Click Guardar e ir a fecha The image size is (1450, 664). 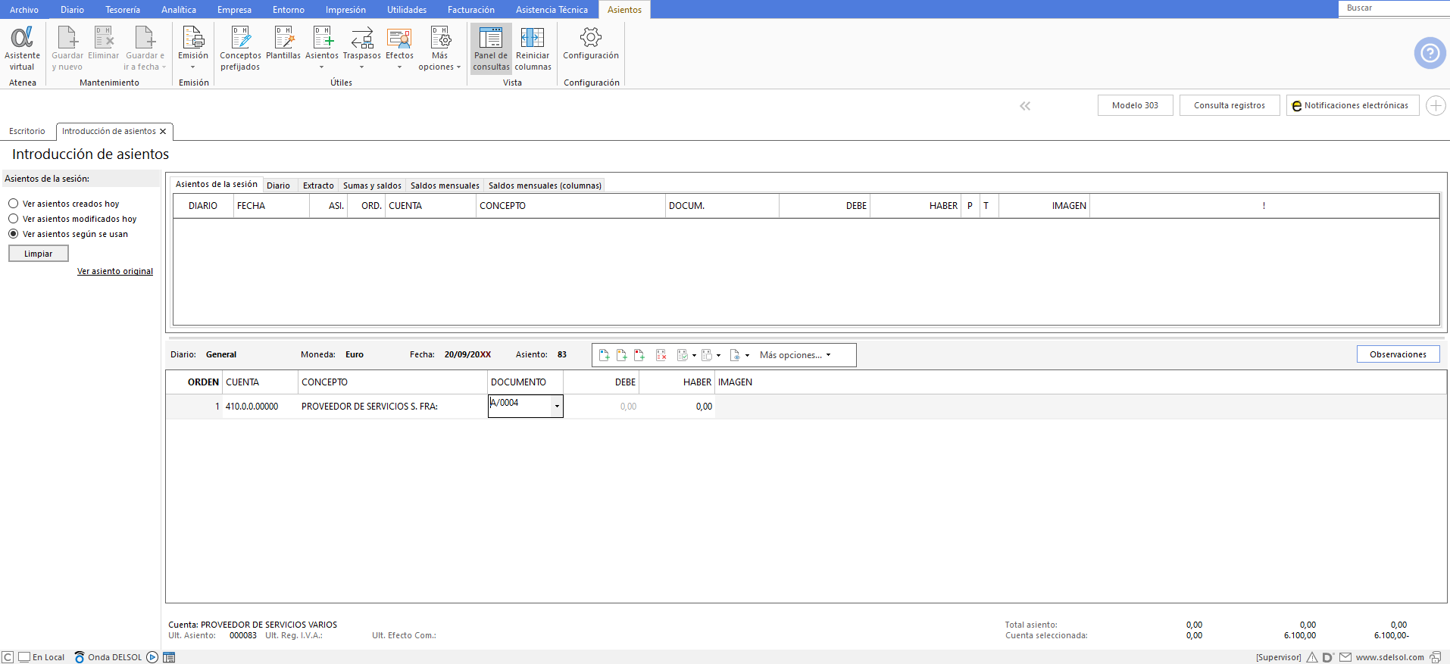pos(145,48)
